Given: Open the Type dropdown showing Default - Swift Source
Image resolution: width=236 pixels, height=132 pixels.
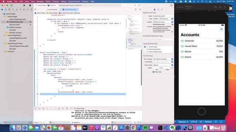Looking at the screenshot, I should point(163,19).
